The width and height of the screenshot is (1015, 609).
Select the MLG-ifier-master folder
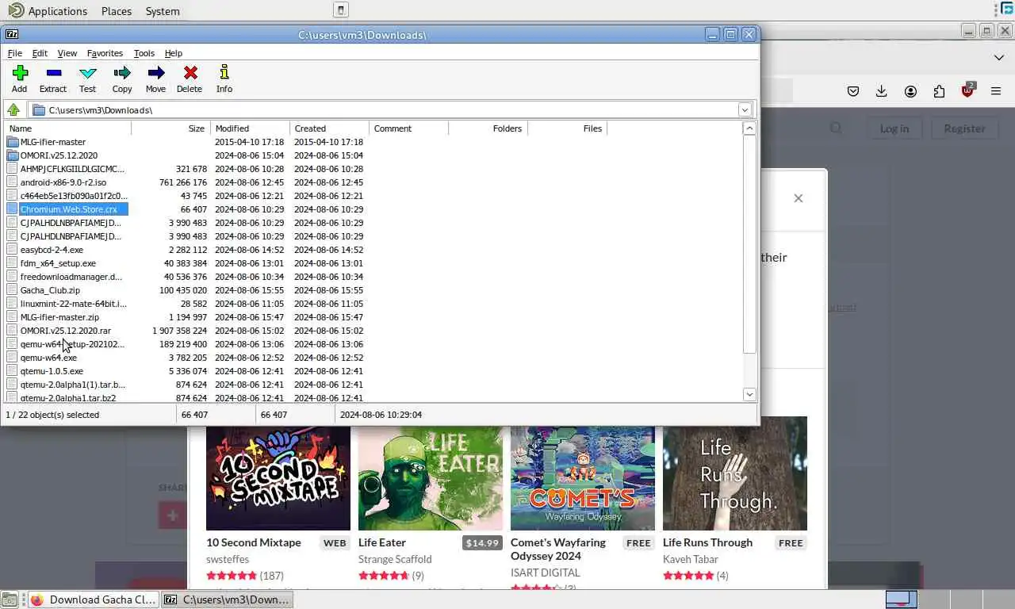[x=53, y=142]
